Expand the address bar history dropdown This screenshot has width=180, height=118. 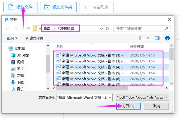click(102, 29)
